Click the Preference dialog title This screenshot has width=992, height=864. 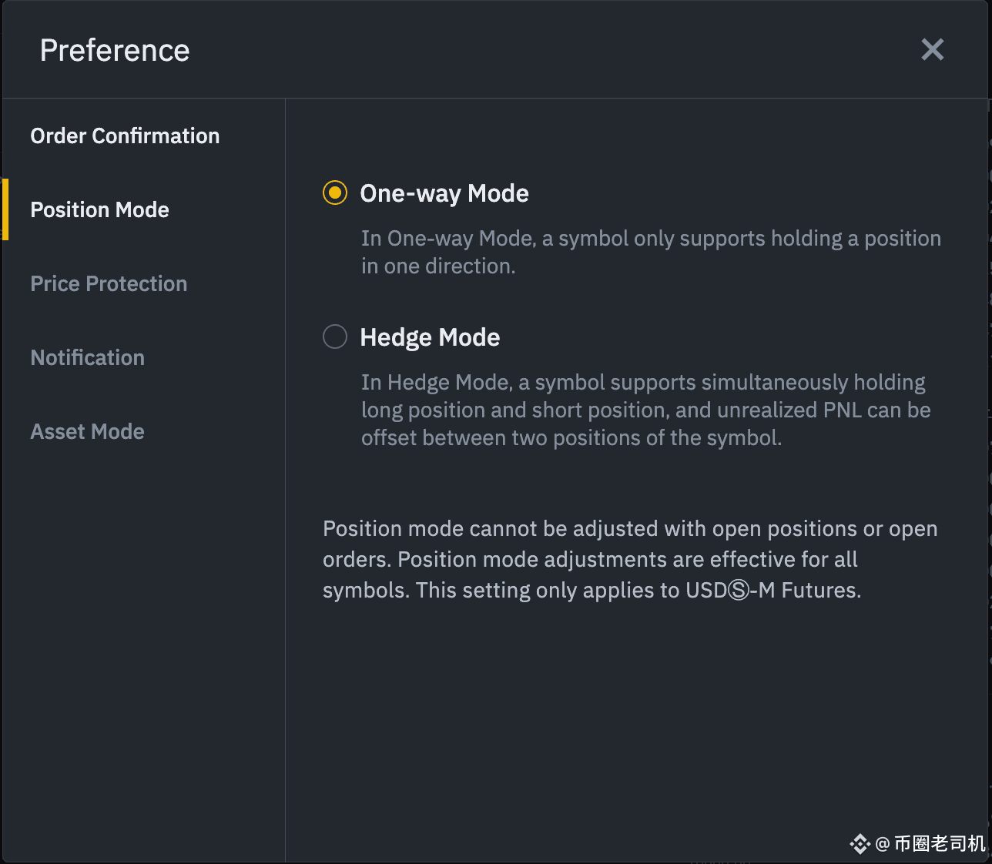pyautogui.click(x=115, y=50)
